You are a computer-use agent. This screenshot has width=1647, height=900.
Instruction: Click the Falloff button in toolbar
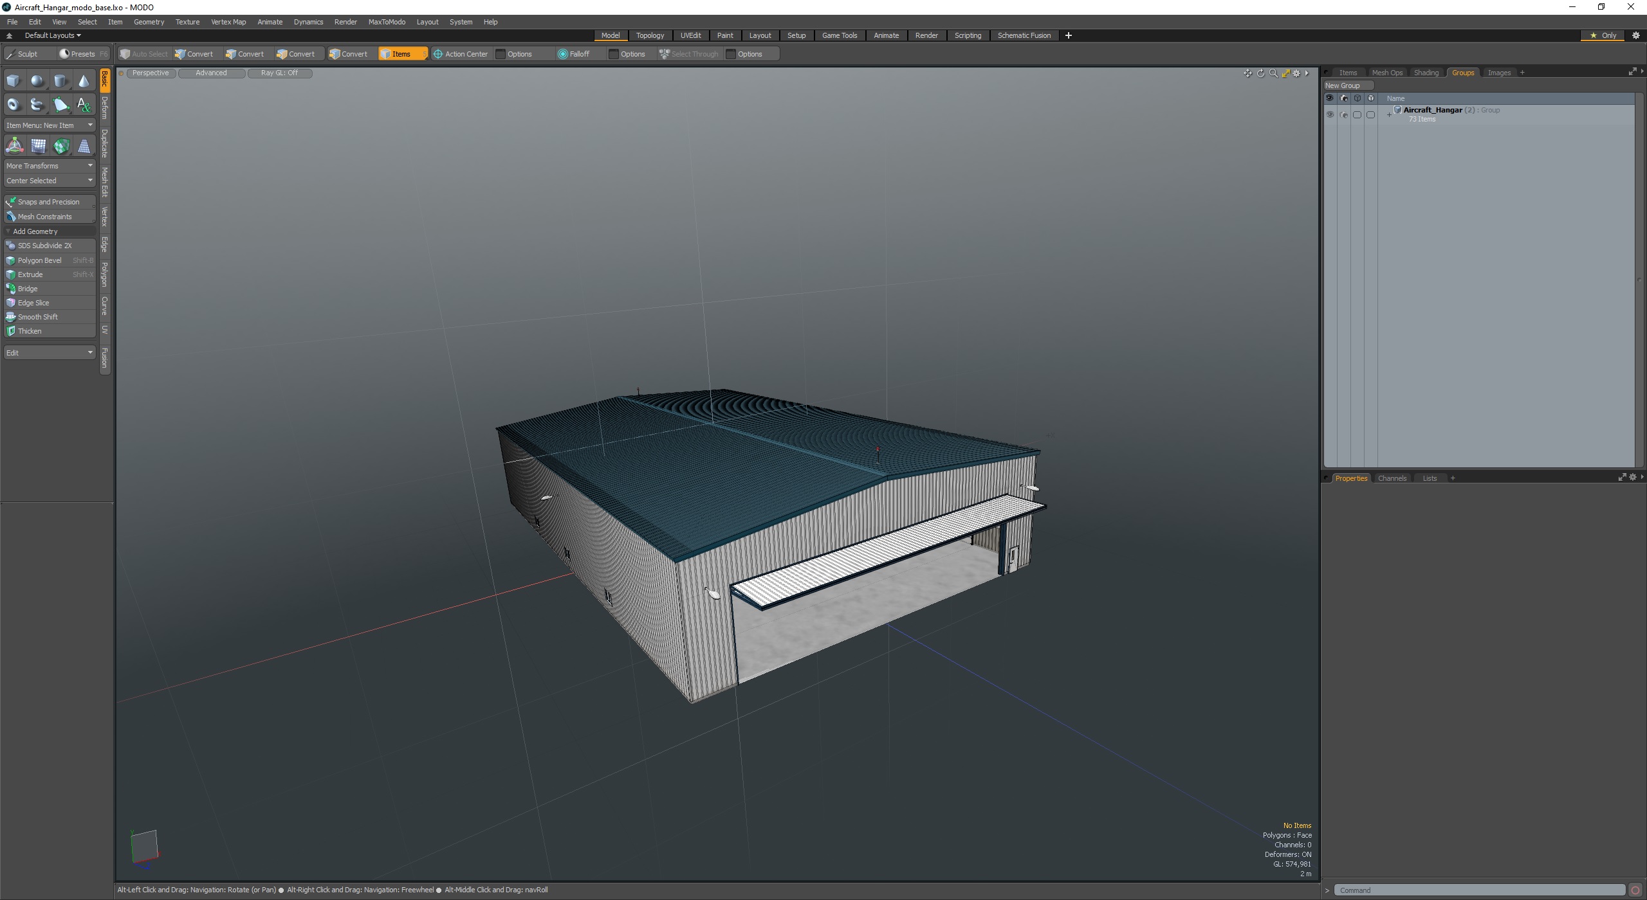click(x=578, y=53)
